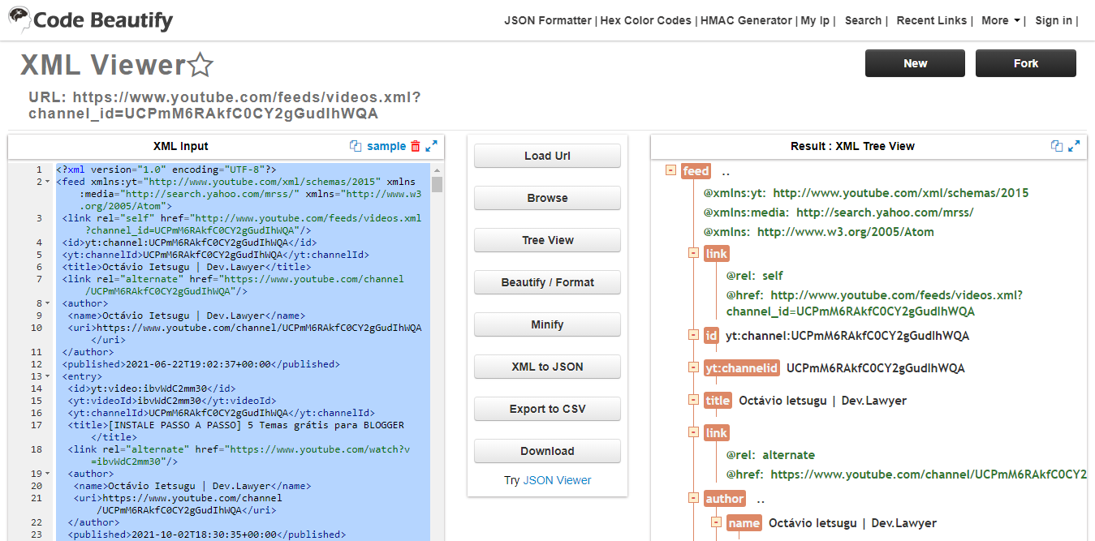Open Hex Color Codes page
This screenshot has height=541, width=1095.
(x=646, y=20)
